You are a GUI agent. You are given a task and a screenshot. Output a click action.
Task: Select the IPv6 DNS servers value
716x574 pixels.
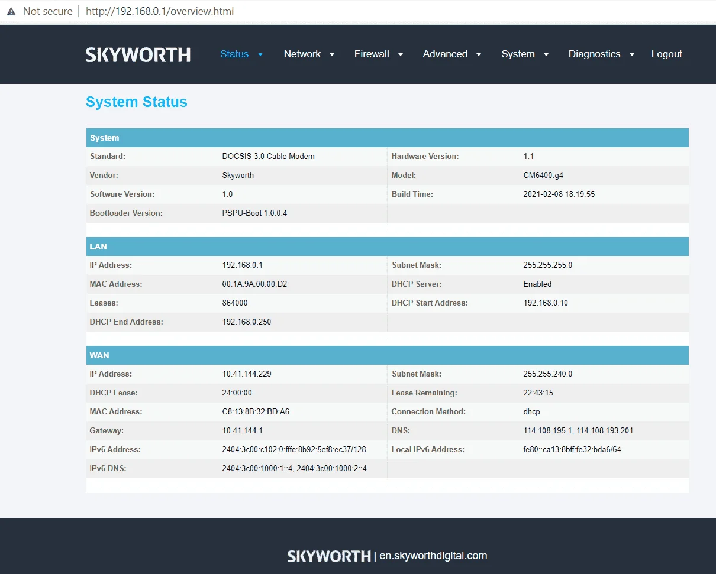(x=295, y=469)
